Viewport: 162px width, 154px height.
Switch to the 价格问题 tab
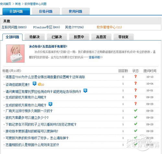point(46,11)
